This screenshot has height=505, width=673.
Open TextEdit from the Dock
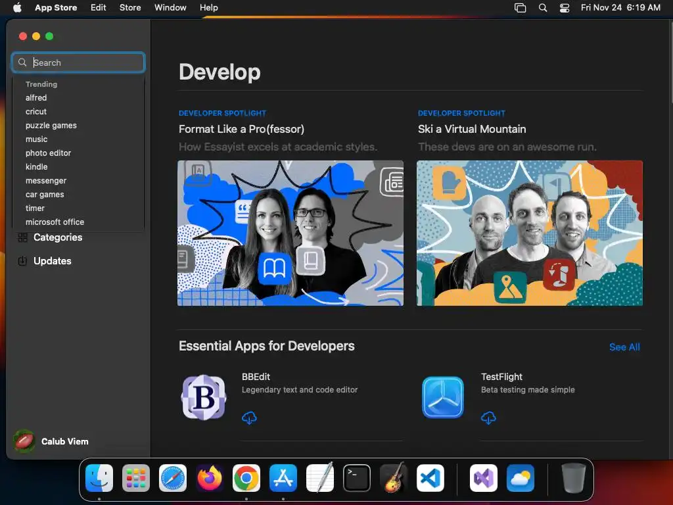coord(320,478)
